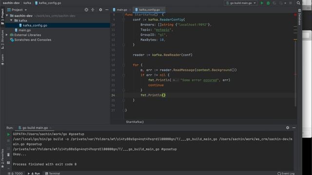Start debugging with the green bug icon
Image resolution: width=312 pixels, height=175 pixels.
268,3
